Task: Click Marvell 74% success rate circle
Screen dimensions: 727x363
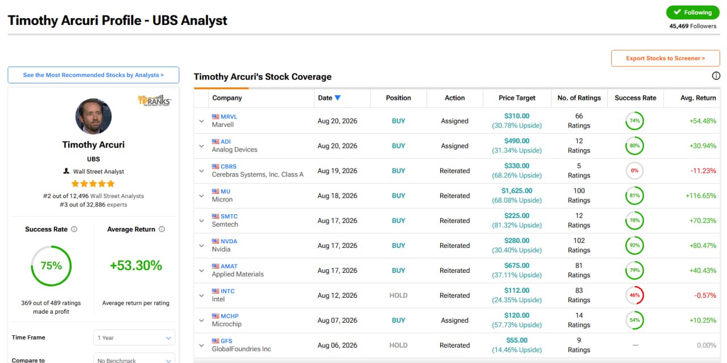Action: pyautogui.click(x=634, y=121)
